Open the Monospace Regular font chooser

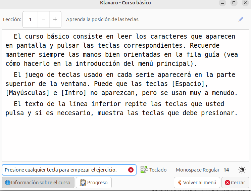tap(202, 170)
